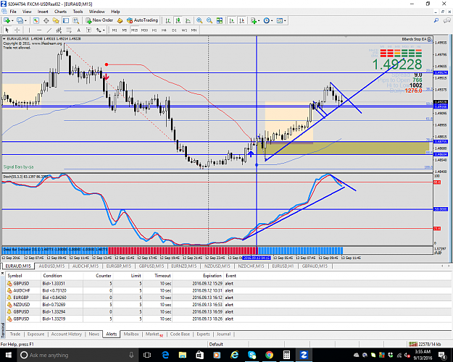Tile chart windows icon

[x=220, y=20]
